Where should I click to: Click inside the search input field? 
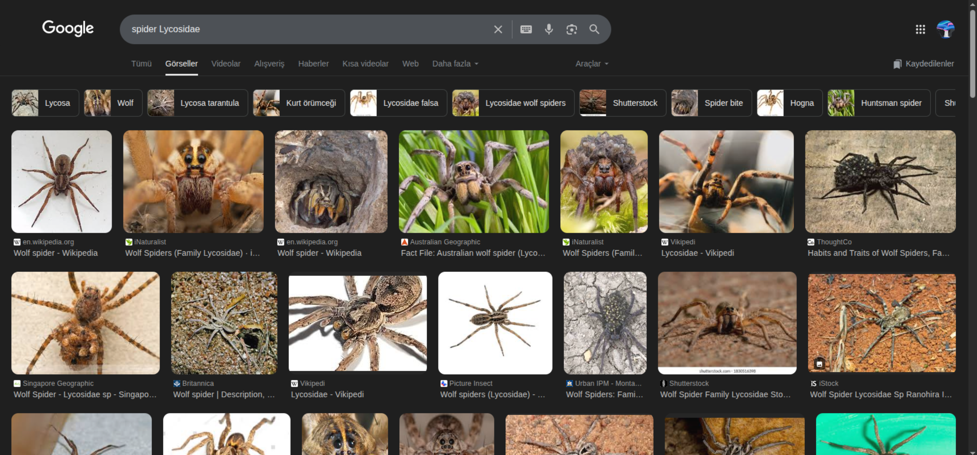tap(305, 29)
